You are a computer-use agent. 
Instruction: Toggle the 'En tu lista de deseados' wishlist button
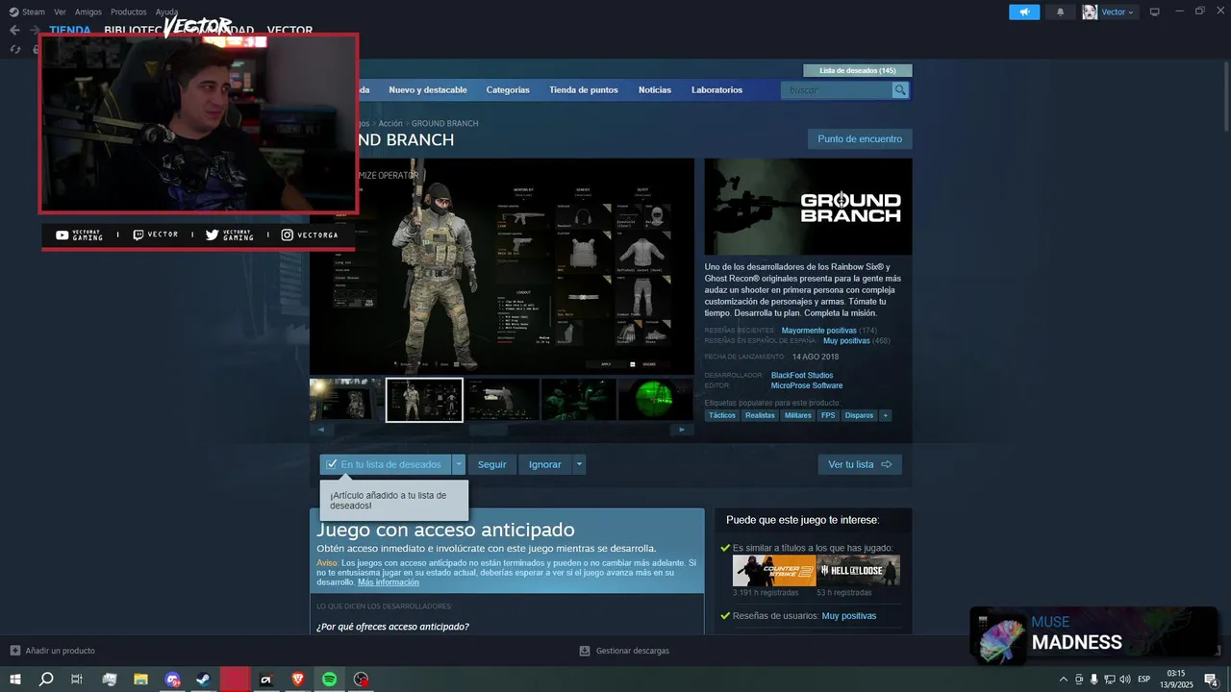tap(385, 464)
